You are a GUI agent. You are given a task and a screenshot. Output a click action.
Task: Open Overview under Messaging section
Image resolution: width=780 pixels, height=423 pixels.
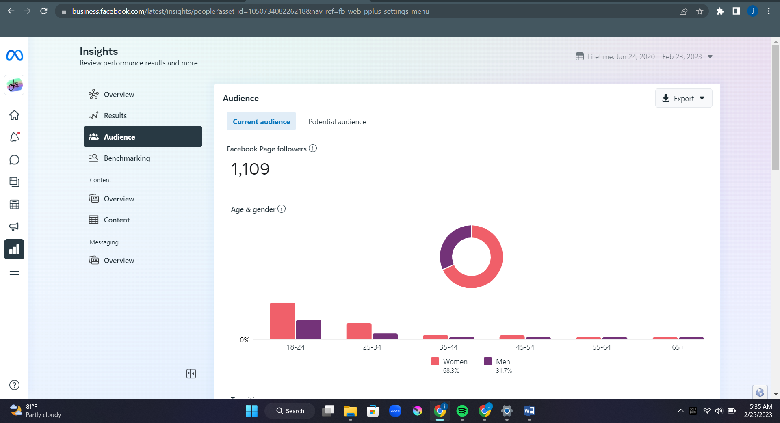143,260
